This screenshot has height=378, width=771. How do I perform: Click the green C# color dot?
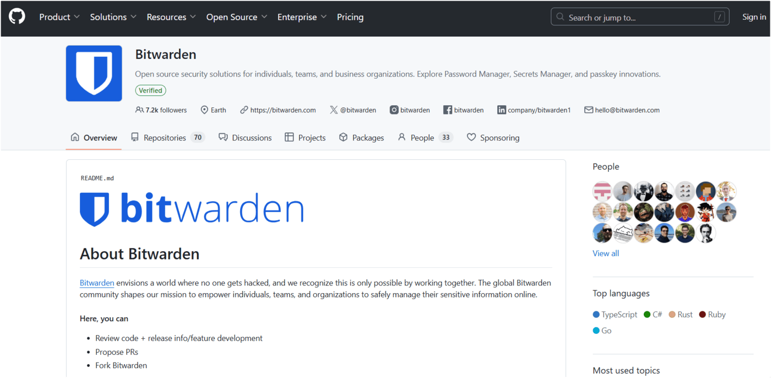coord(647,315)
